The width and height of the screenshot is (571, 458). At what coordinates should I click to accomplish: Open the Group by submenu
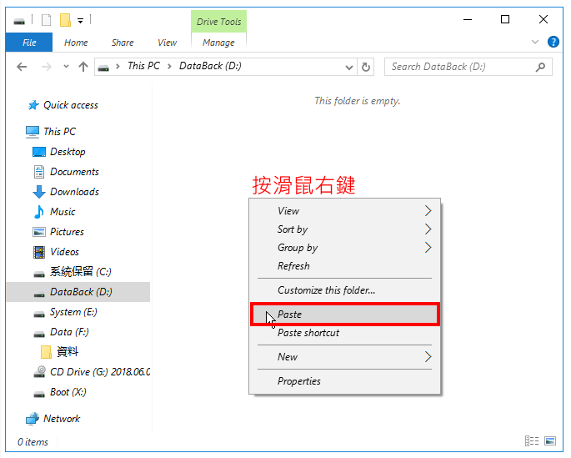pyautogui.click(x=344, y=248)
